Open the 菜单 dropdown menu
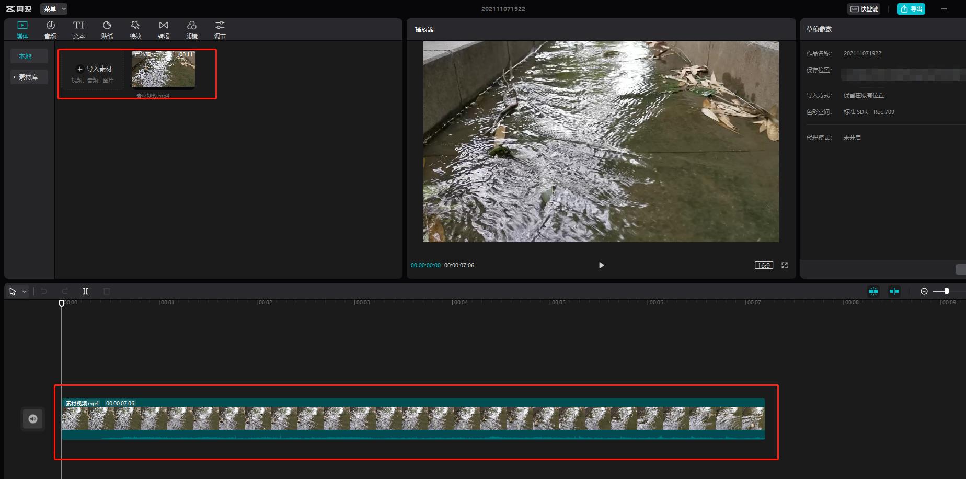Image resolution: width=966 pixels, height=479 pixels. click(x=54, y=9)
